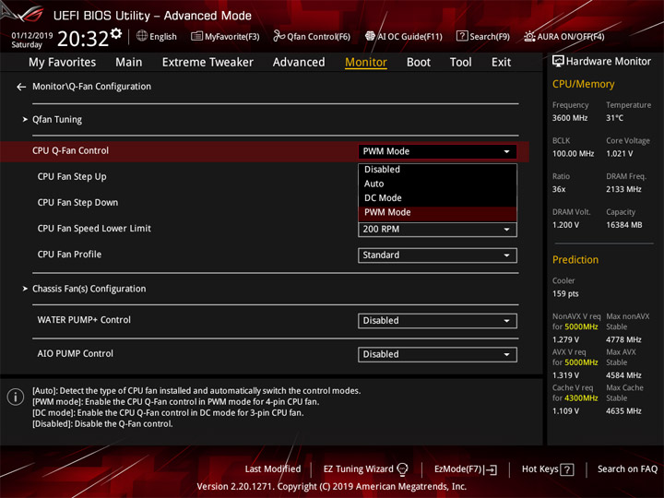Click the 01/12/2019 date display
The image size is (664, 498).
click(x=32, y=36)
